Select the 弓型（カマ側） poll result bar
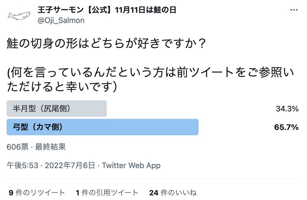 103,127
